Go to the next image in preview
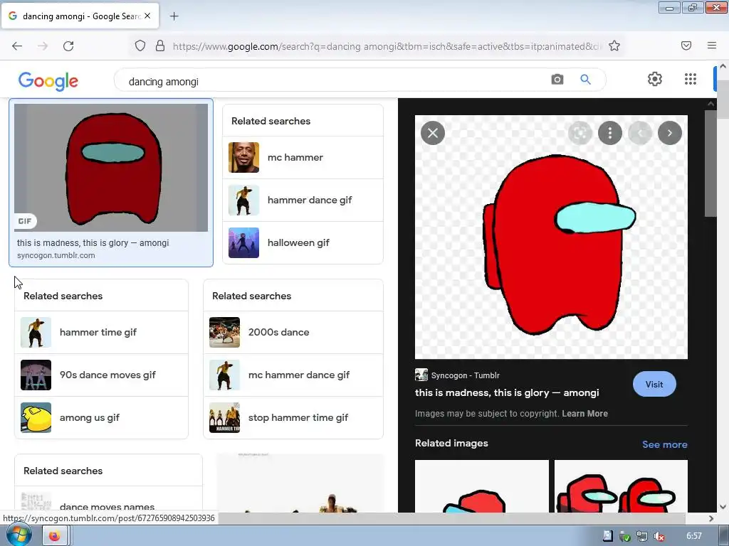 click(670, 133)
